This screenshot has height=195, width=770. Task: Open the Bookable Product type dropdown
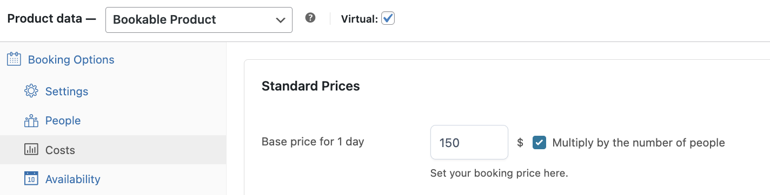199,20
